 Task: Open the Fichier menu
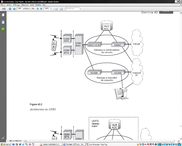click(x=3, y=5)
